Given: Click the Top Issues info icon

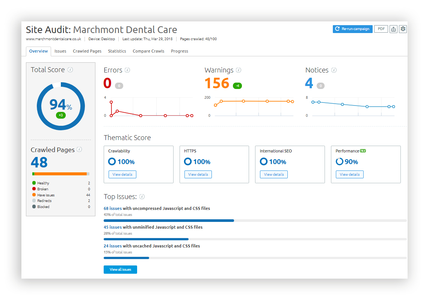Looking at the screenshot, I should [142, 197].
